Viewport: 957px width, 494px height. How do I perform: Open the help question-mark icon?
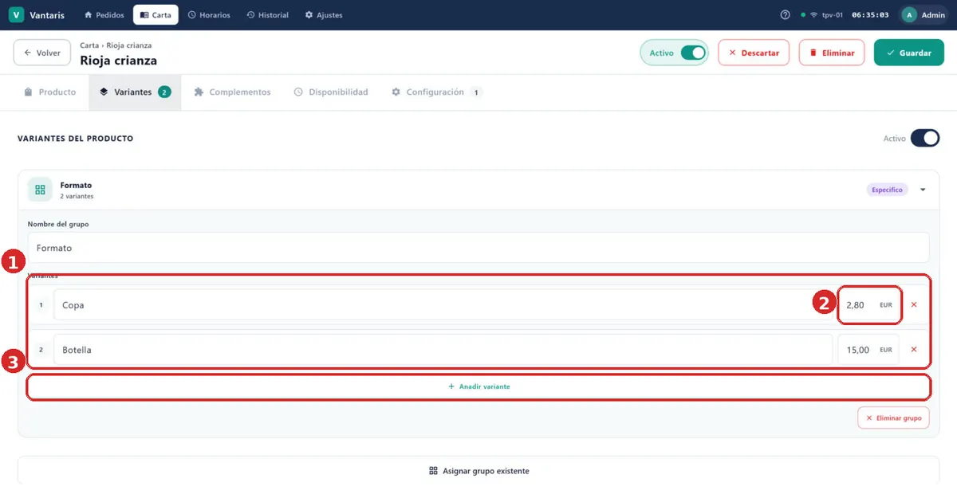[x=785, y=15]
